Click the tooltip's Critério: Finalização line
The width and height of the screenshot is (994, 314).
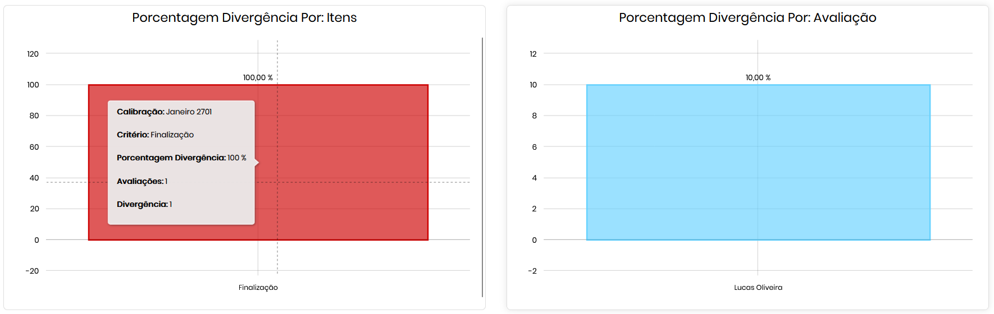click(x=155, y=135)
